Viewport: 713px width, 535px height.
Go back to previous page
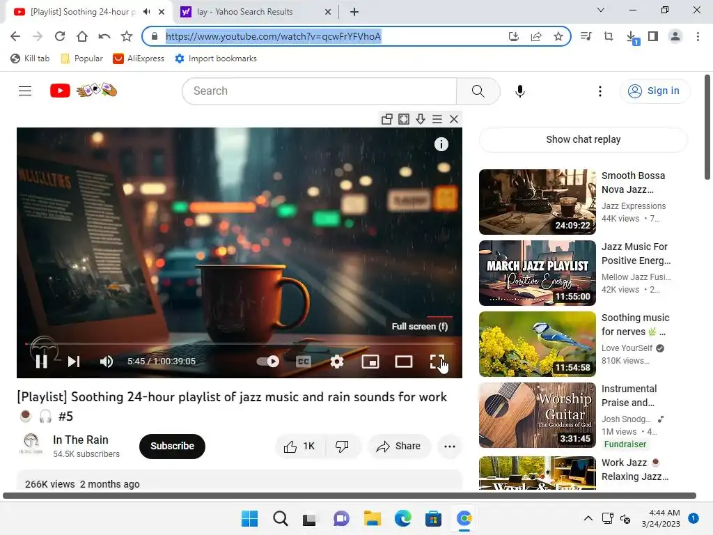[x=15, y=36]
